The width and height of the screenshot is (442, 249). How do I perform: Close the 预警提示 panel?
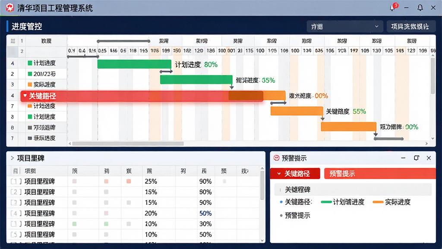[429, 158]
